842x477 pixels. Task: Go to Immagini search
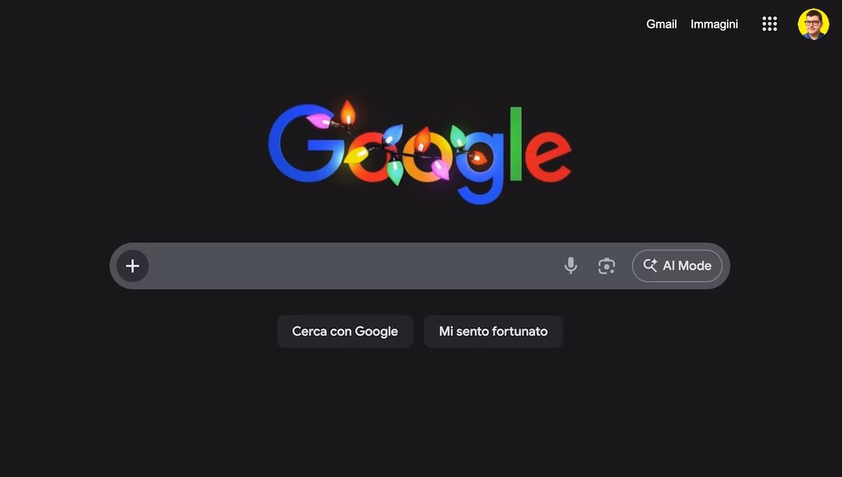pos(714,24)
